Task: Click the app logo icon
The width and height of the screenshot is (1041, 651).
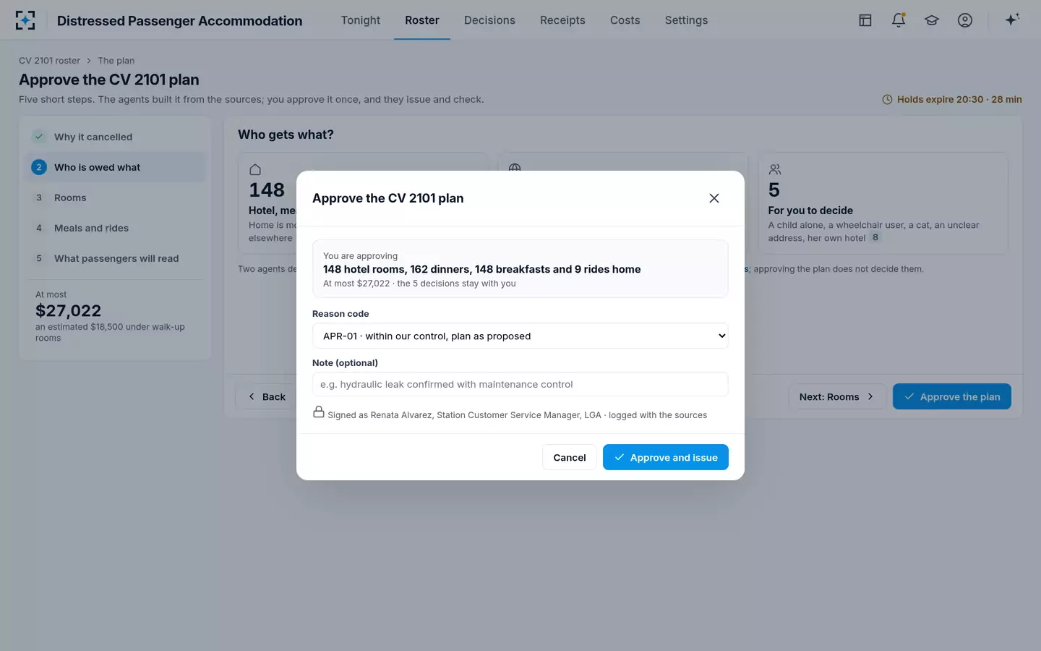Action: click(x=25, y=20)
